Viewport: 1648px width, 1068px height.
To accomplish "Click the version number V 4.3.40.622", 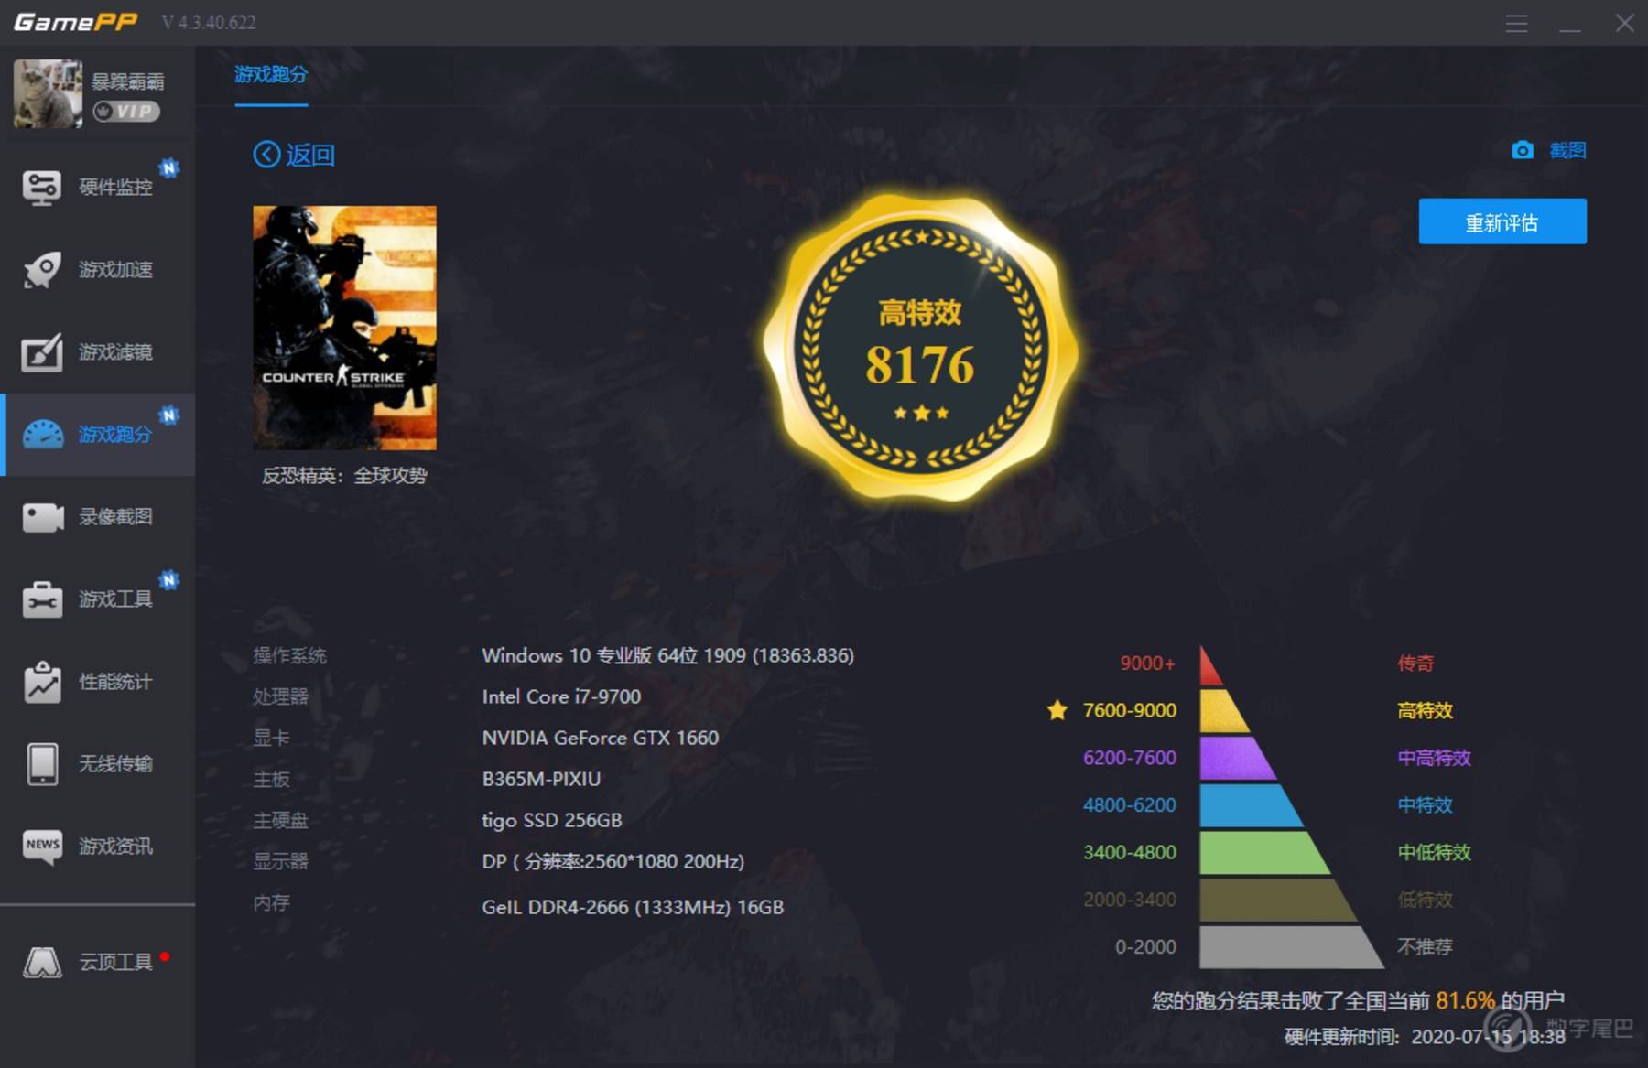I will pyautogui.click(x=209, y=23).
